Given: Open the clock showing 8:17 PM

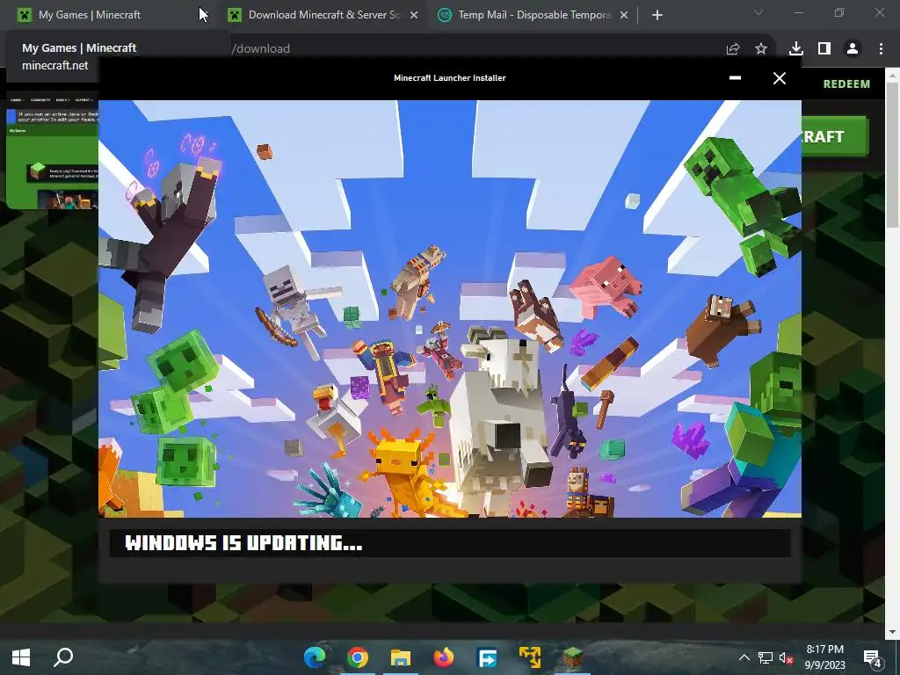Looking at the screenshot, I should (x=824, y=657).
